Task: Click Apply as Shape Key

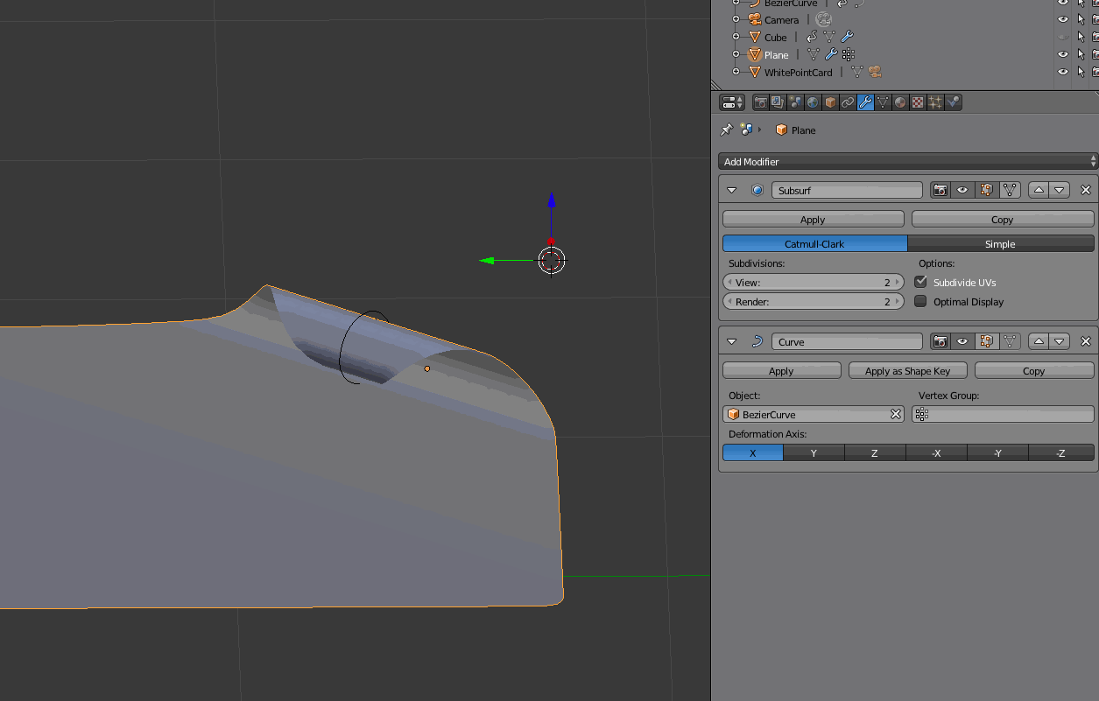Action: click(x=907, y=369)
